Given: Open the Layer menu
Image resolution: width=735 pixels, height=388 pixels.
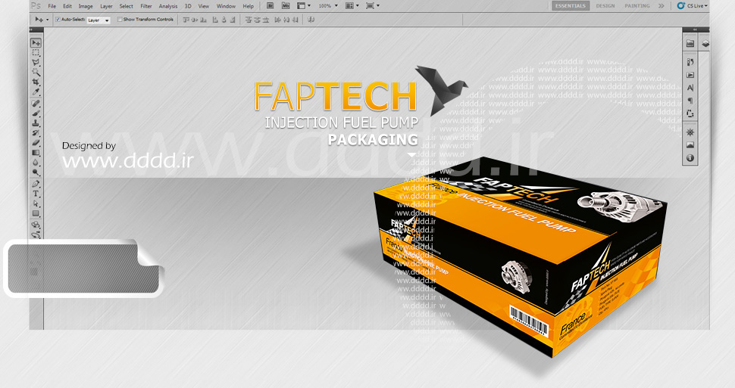Looking at the screenshot, I should click(106, 6).
